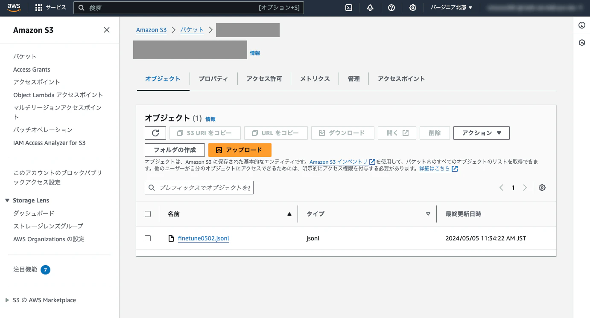
Task: Click URL をコピー button
Action: (x=276, y=133)
